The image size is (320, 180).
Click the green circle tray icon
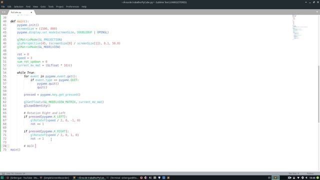pyautogui.click(x=317, y=178)
